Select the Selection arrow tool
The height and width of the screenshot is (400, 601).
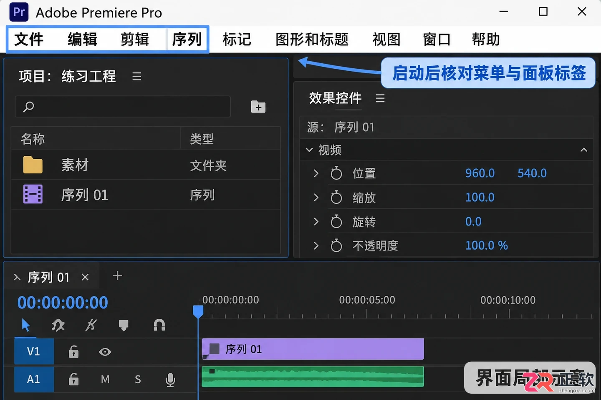click(x=26, y=325)
